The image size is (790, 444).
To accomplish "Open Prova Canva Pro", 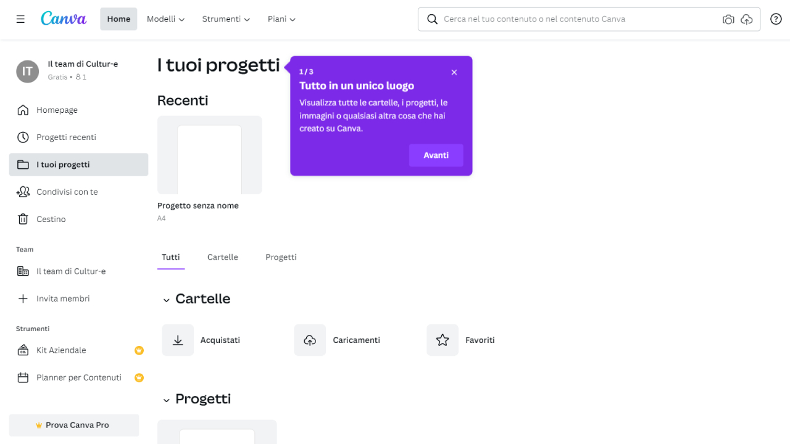I will 73,425.
